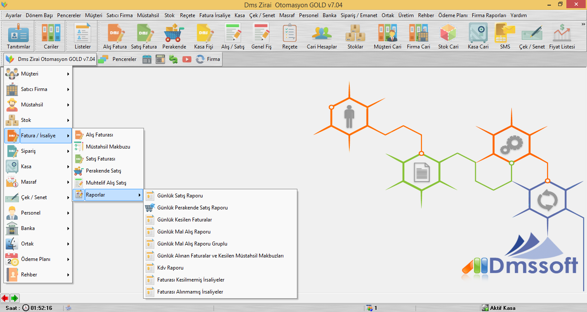
Task: Expand the Müşteri submenu
Action: click(x=38, y=74)
